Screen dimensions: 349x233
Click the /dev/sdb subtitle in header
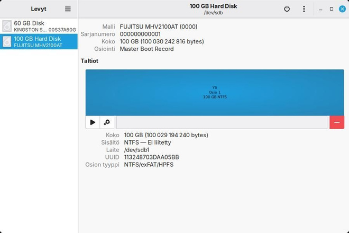[213, 13]
